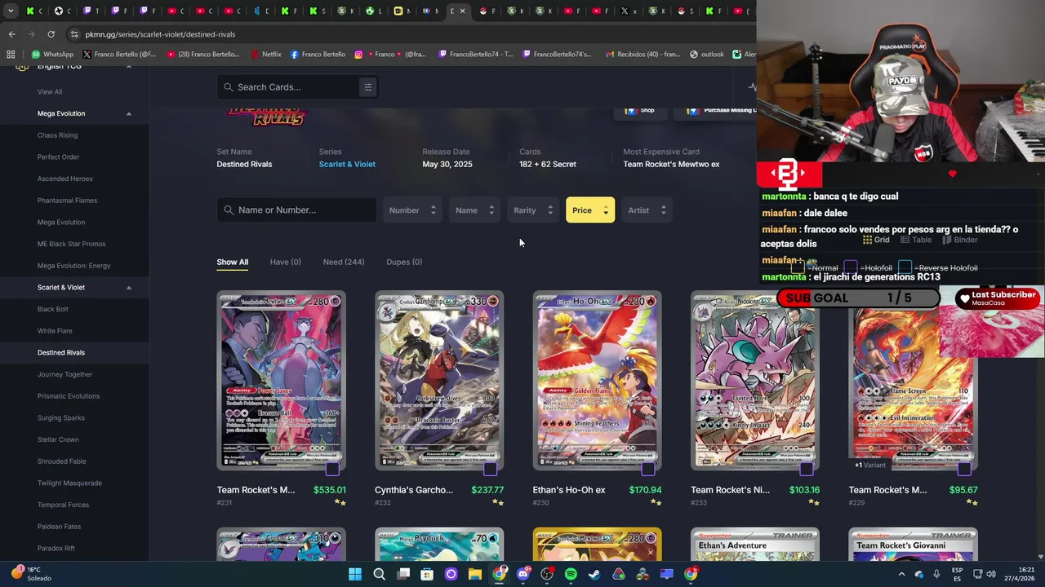This screenshot has height=587, width=1045.
Task: Click the Shop button
Action: [x=641, y=110]
